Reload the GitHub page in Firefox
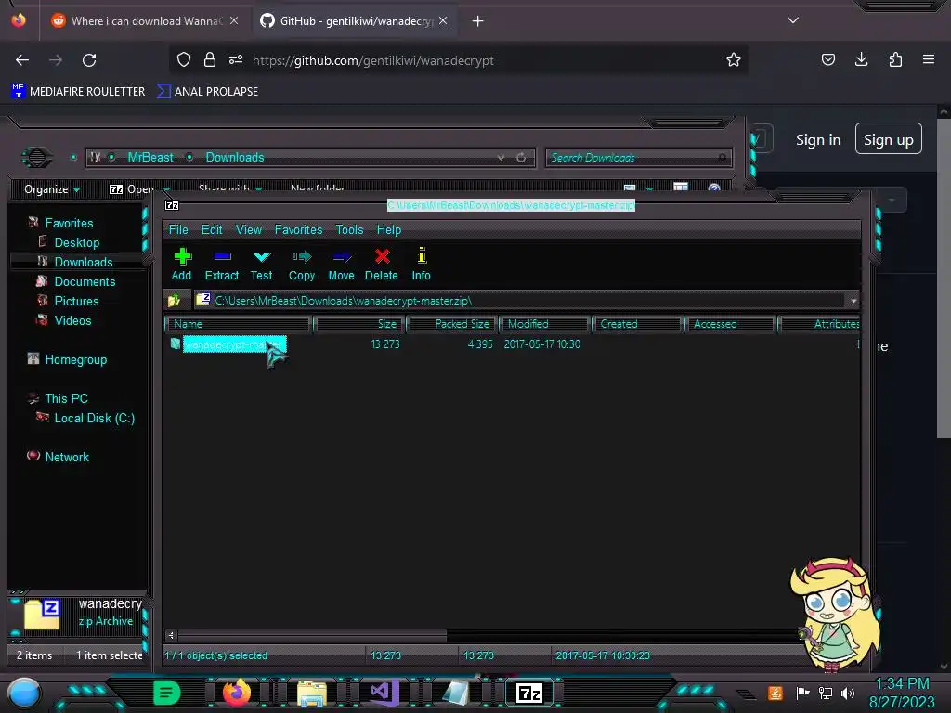The width and height of the screenshot is (951, 713). point(89,60)
